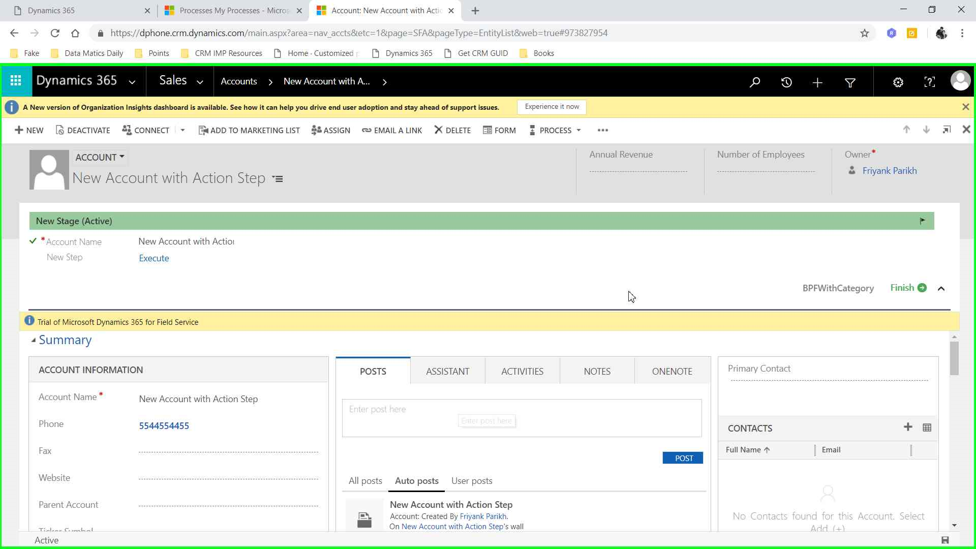
Task: Open the ACCOUNT form selector dropdown
Action: (100, 157)
